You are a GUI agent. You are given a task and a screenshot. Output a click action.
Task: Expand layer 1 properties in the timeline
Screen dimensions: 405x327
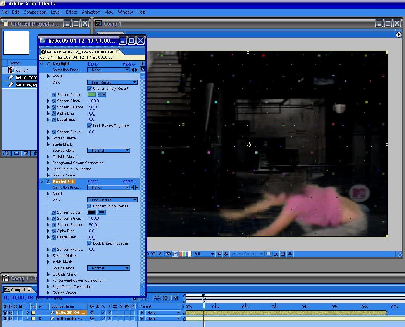coord(28,313)
